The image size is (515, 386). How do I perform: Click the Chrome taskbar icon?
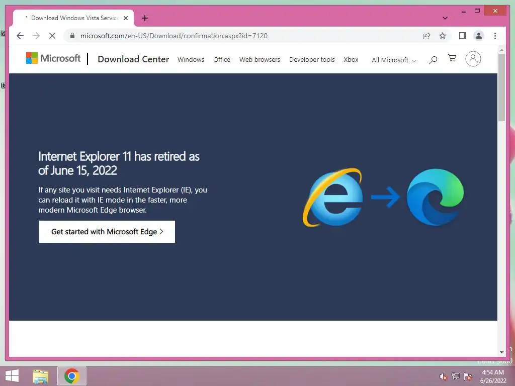click(x=71, y=376)
